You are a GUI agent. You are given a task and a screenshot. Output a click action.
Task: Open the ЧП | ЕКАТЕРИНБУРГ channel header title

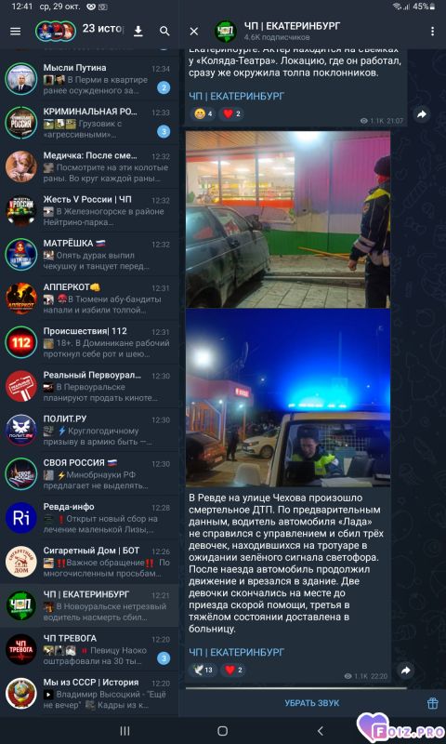point(292,26)
